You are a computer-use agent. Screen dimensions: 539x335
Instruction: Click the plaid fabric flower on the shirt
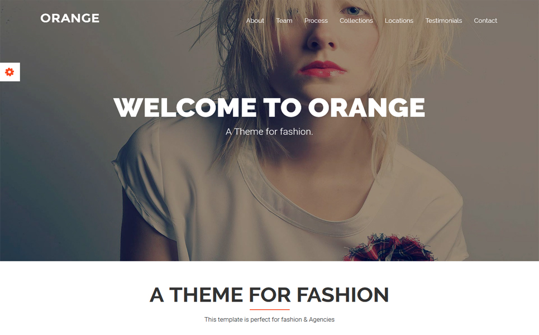(390, 248)
